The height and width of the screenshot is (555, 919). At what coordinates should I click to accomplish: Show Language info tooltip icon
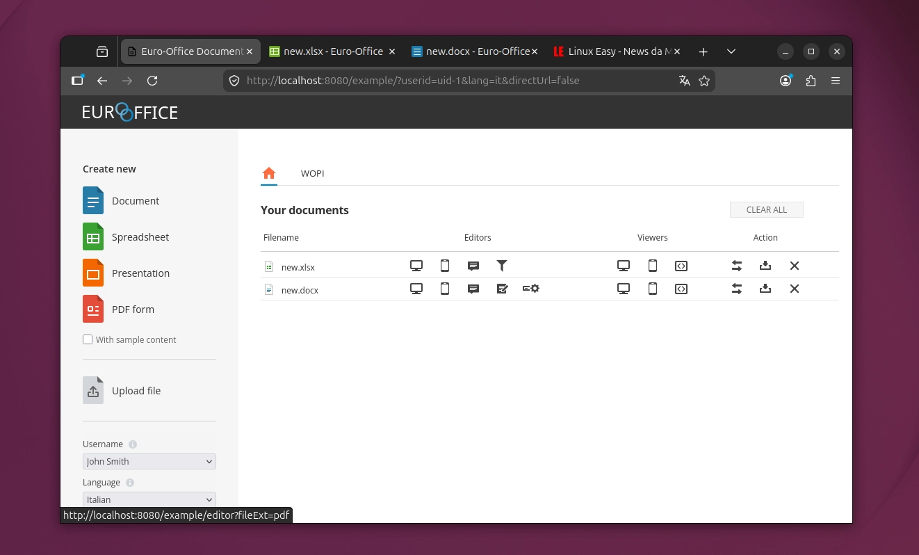pyautogui.click(x=130, y=483)
